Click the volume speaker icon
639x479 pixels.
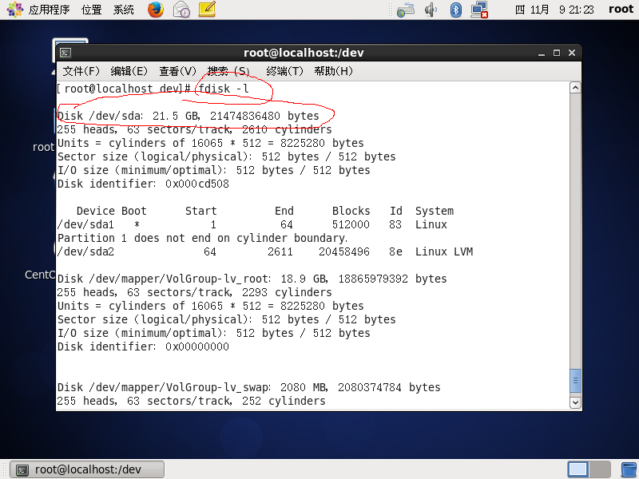[431, 10]
